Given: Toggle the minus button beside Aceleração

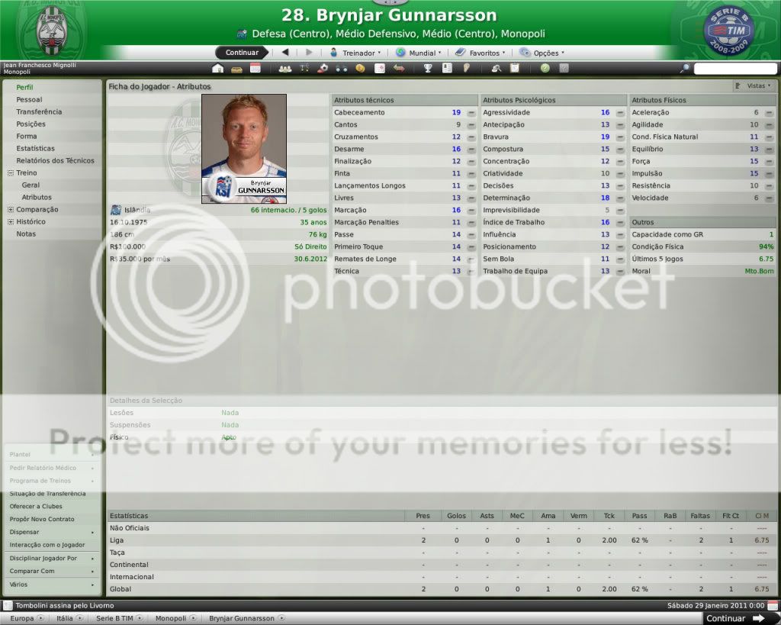Looking at the screenshot, I should pos(769,113).
